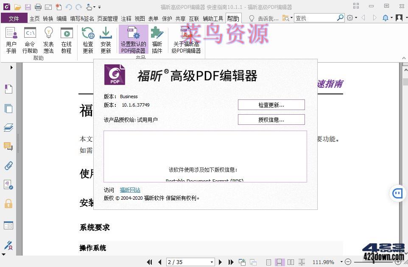Open the Bookmarks panel in the sidebar
Screen dimensions: 408x267
pyautogui.click(x=9, y=88)
